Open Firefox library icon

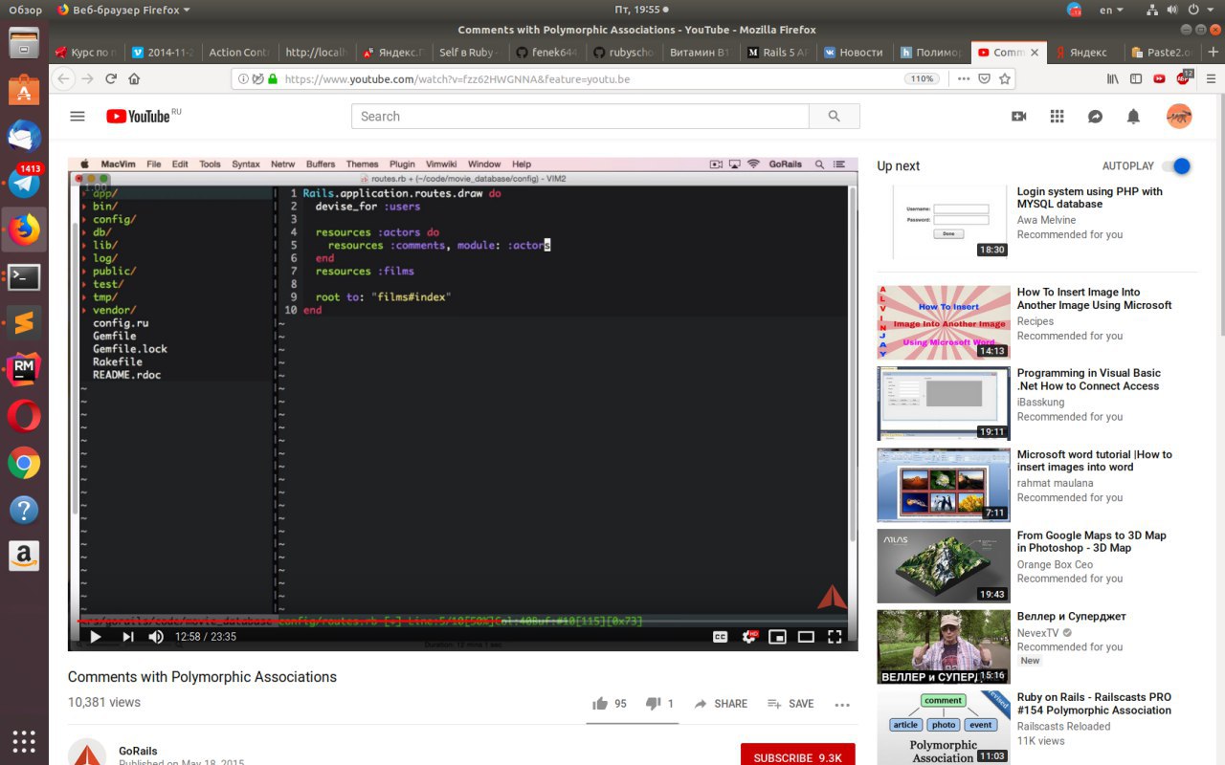click(x=1113, y=78)
